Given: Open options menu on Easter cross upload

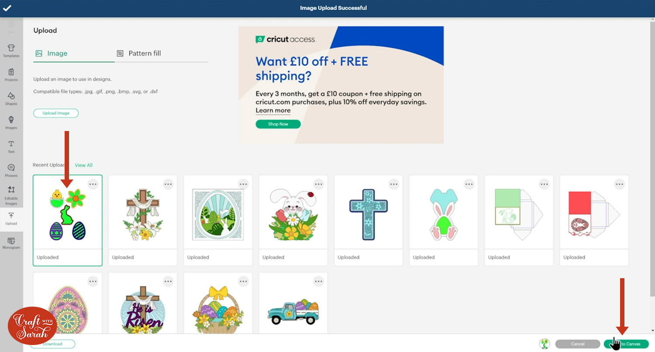Looking at the screenshot, I should click(x=168, y=184).
